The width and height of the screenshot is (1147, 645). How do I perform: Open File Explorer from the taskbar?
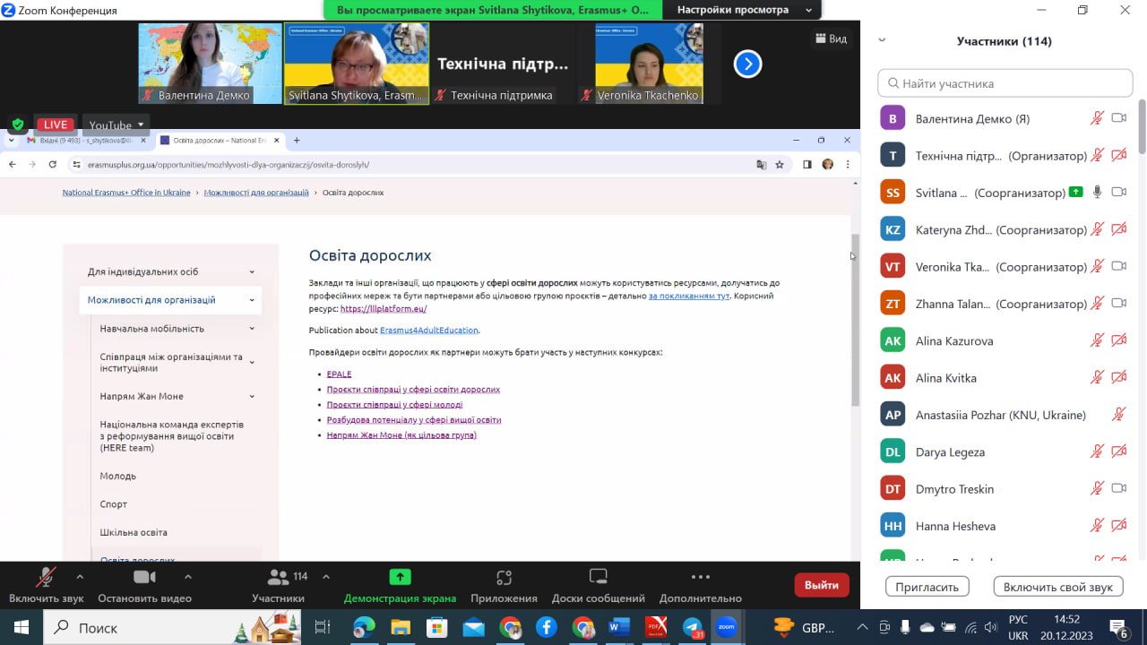tap(401, 627)
